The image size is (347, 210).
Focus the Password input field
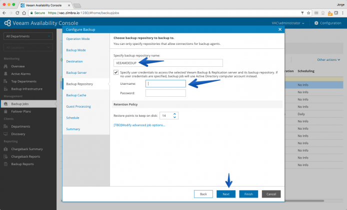[x=165, y=93]
